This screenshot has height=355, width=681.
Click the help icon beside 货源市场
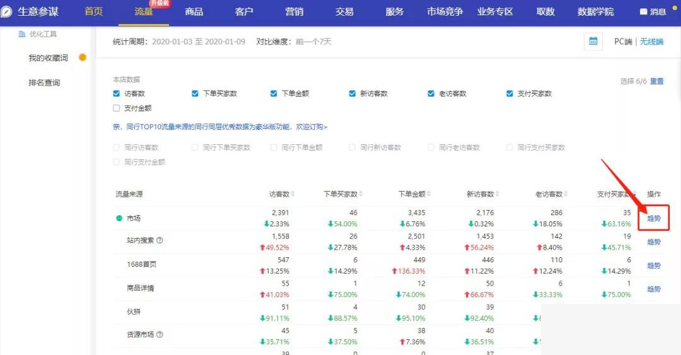160,335
